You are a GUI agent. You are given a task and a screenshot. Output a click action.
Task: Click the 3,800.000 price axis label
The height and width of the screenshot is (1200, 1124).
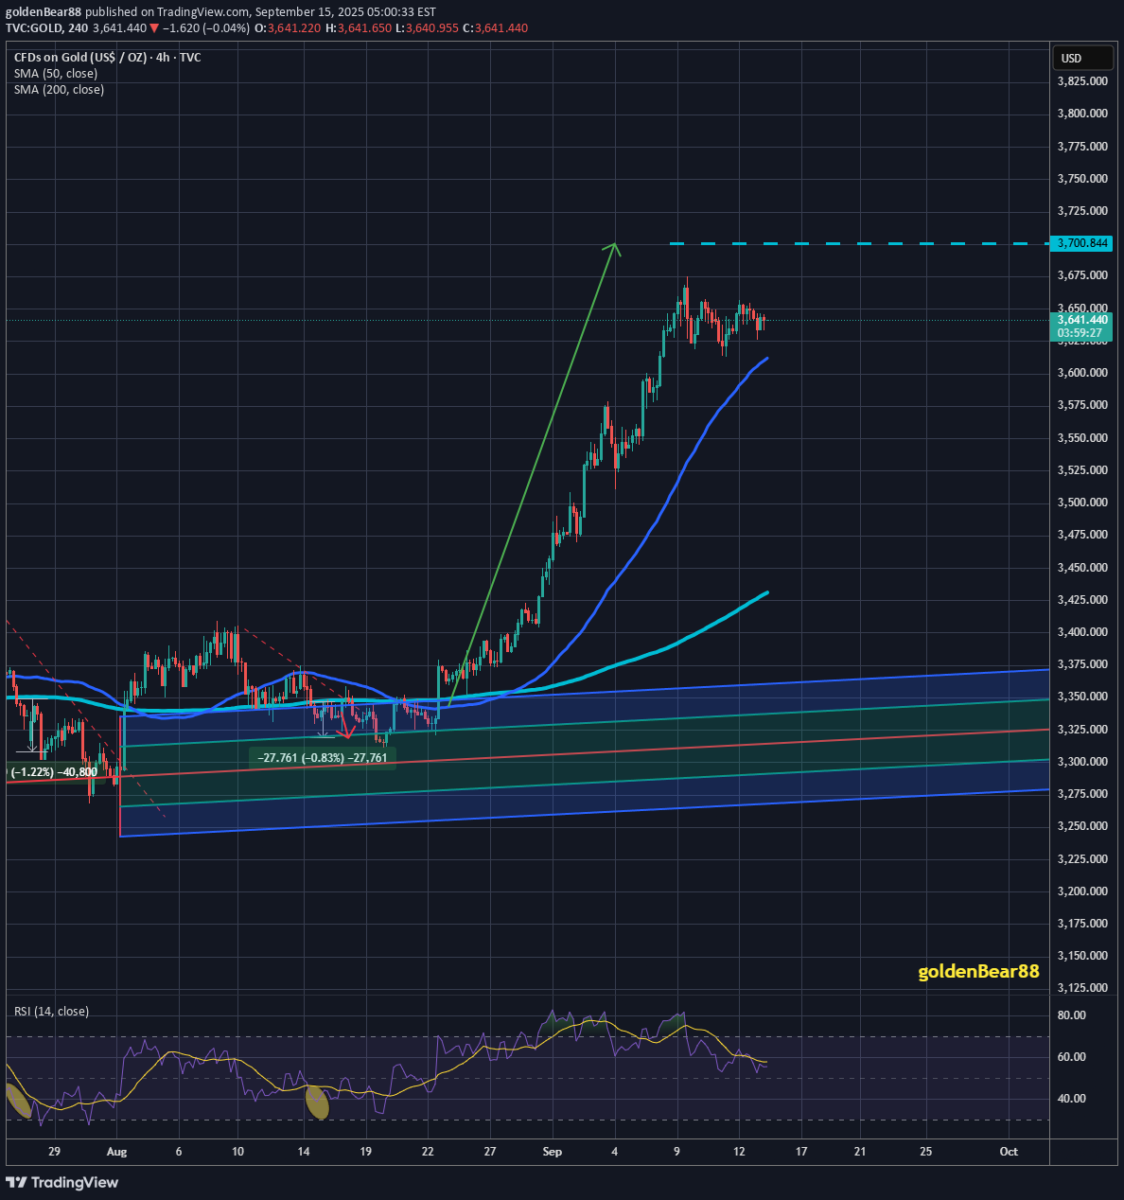point(1082,114)
